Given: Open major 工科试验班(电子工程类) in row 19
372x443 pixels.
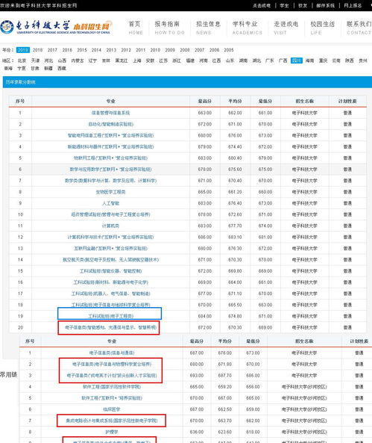Looking at the screenshot, I should point(110,316).
